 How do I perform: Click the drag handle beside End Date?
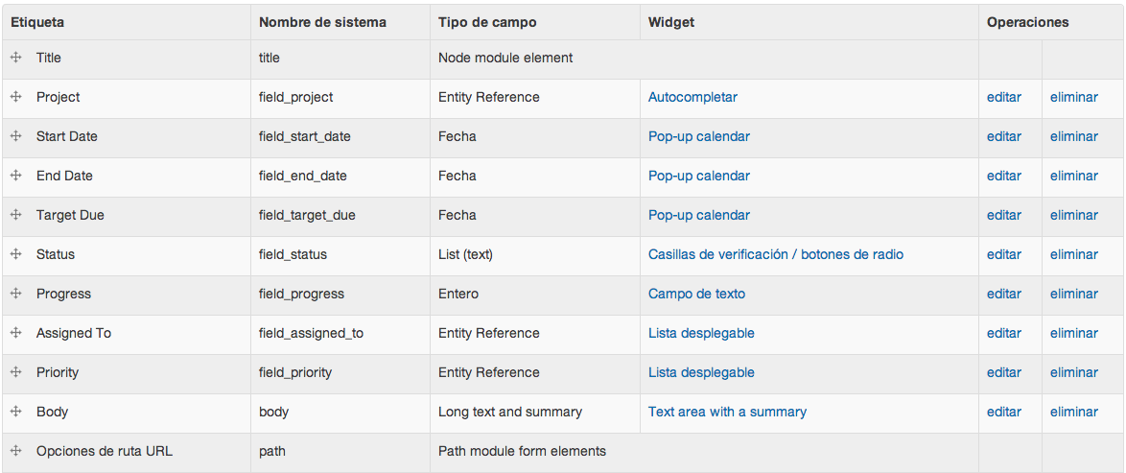pos(16,176)
